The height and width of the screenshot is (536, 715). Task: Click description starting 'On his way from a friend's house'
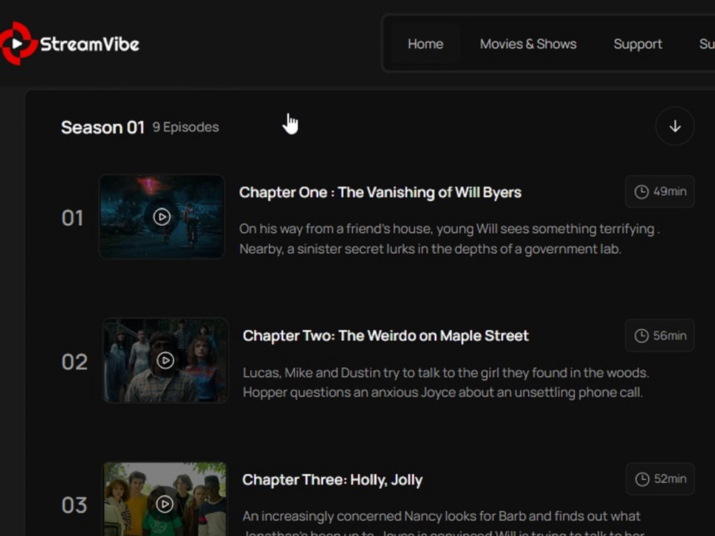[x=450, y=239]
